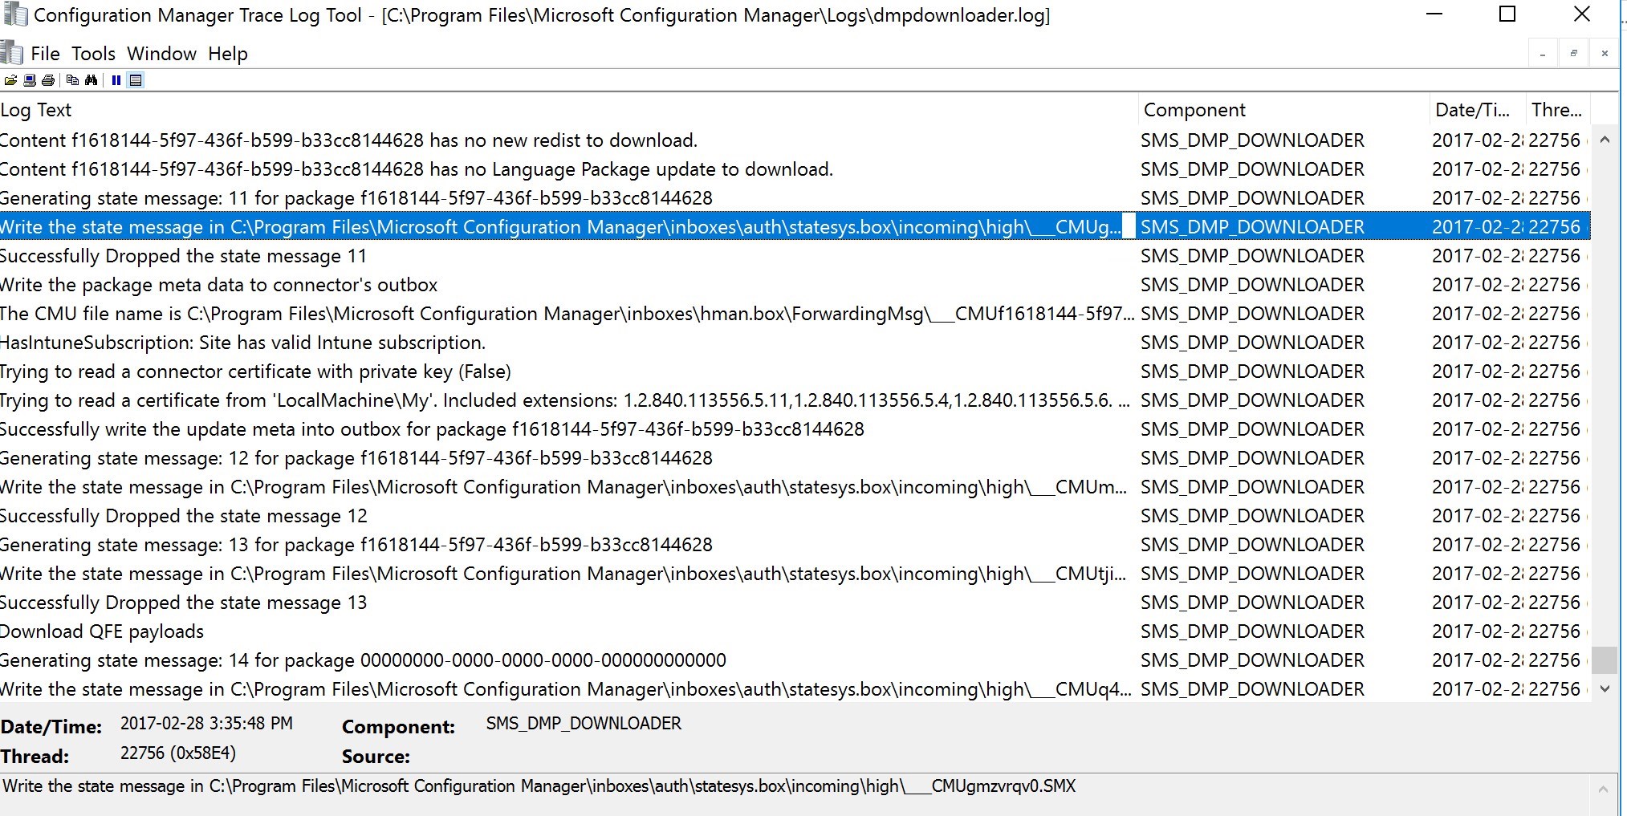Click details pane text ending 'CMUgmzvrqv0.SMX'

click(x=539, y=786)
